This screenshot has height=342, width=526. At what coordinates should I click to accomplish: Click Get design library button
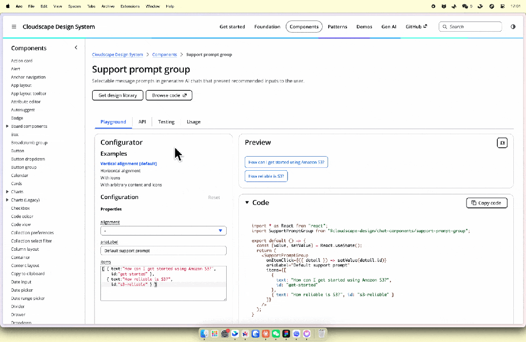tap(117, 95)
